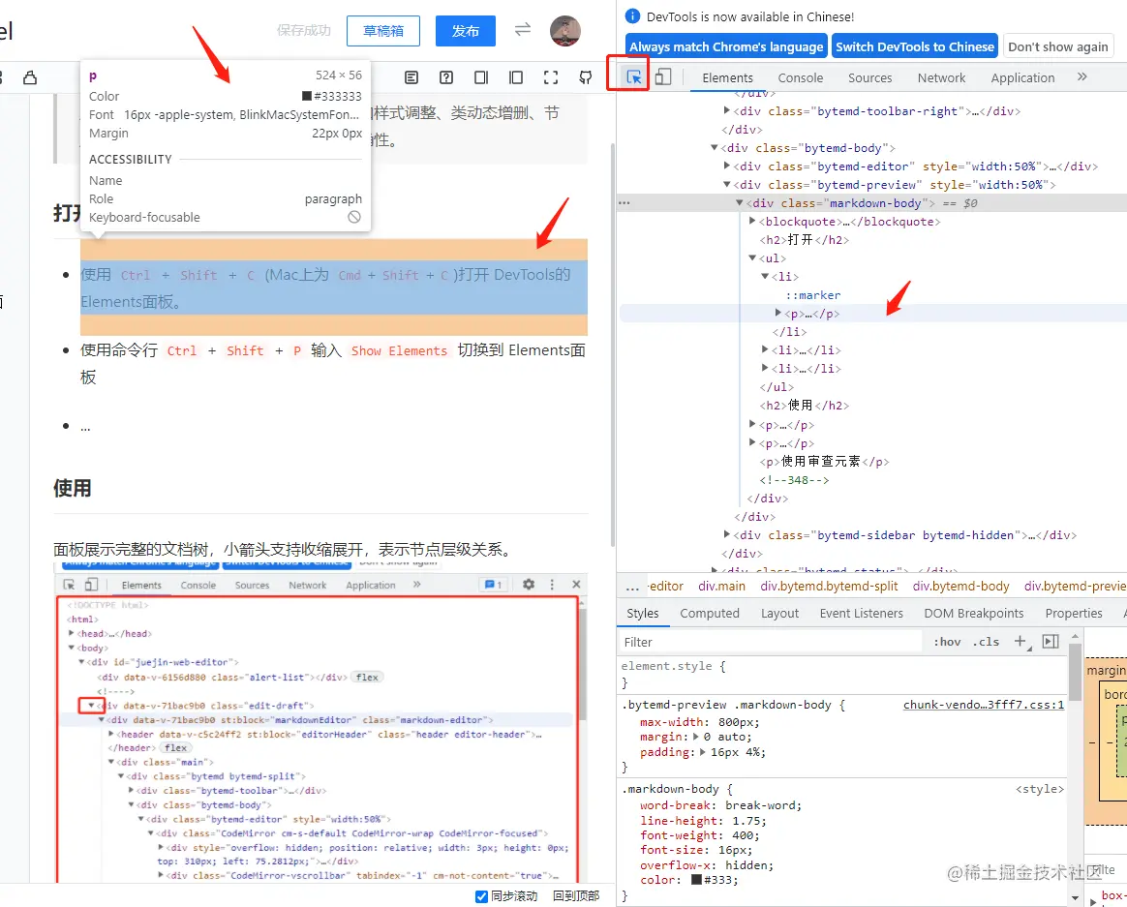Open the GitHub source icon in toolbar
Image resolution: width=1127 pixels, height=907 pixels.
click(586, 76)
